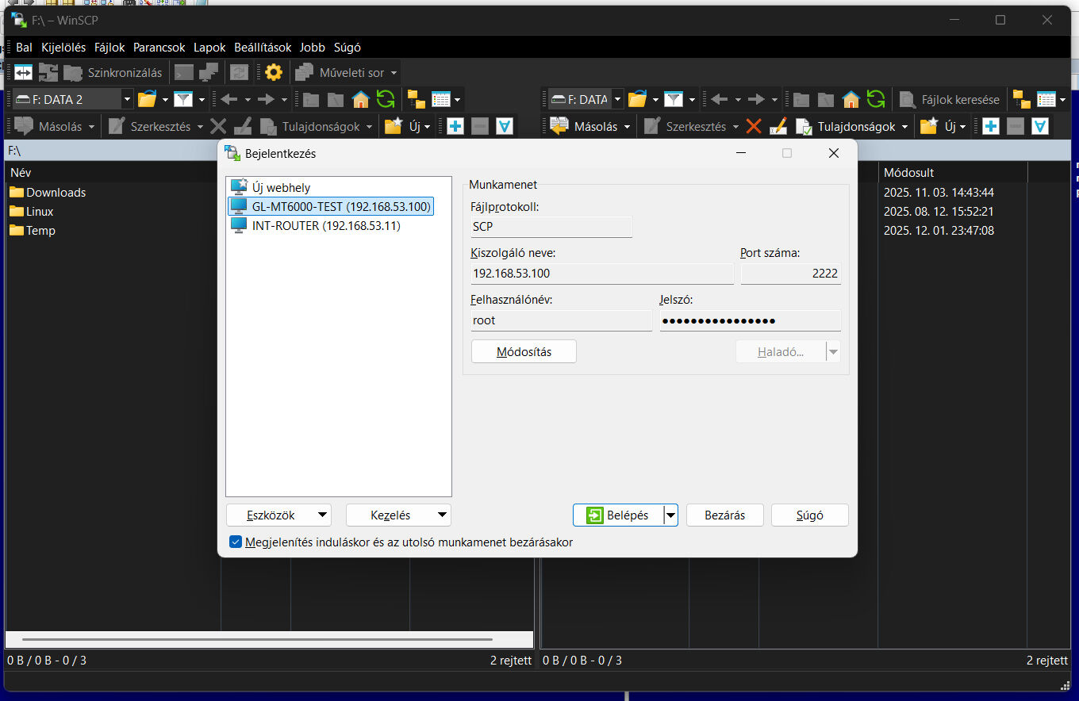Click the right panel's open folder icon
The height and width of the screenshot is (701, 1079).
coord(638,100)
